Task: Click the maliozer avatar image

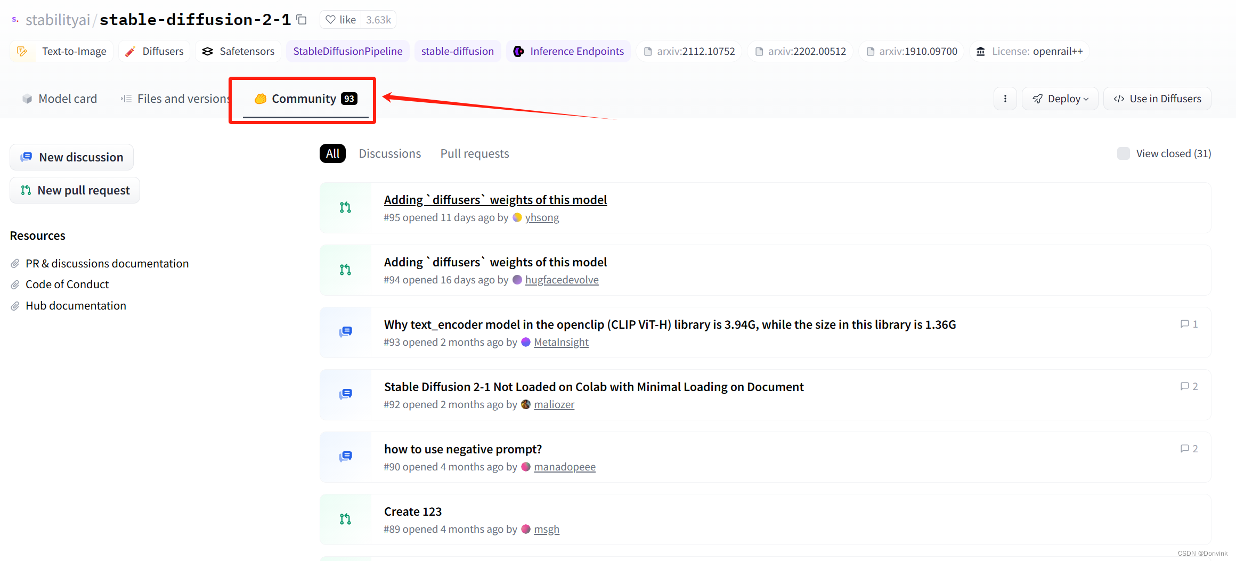Action: tap(526, 404)
